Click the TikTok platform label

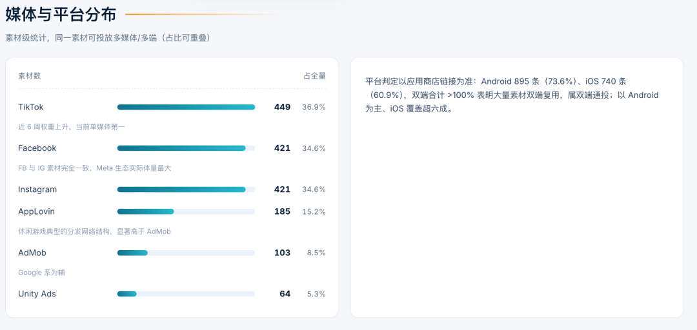point(31,107)
